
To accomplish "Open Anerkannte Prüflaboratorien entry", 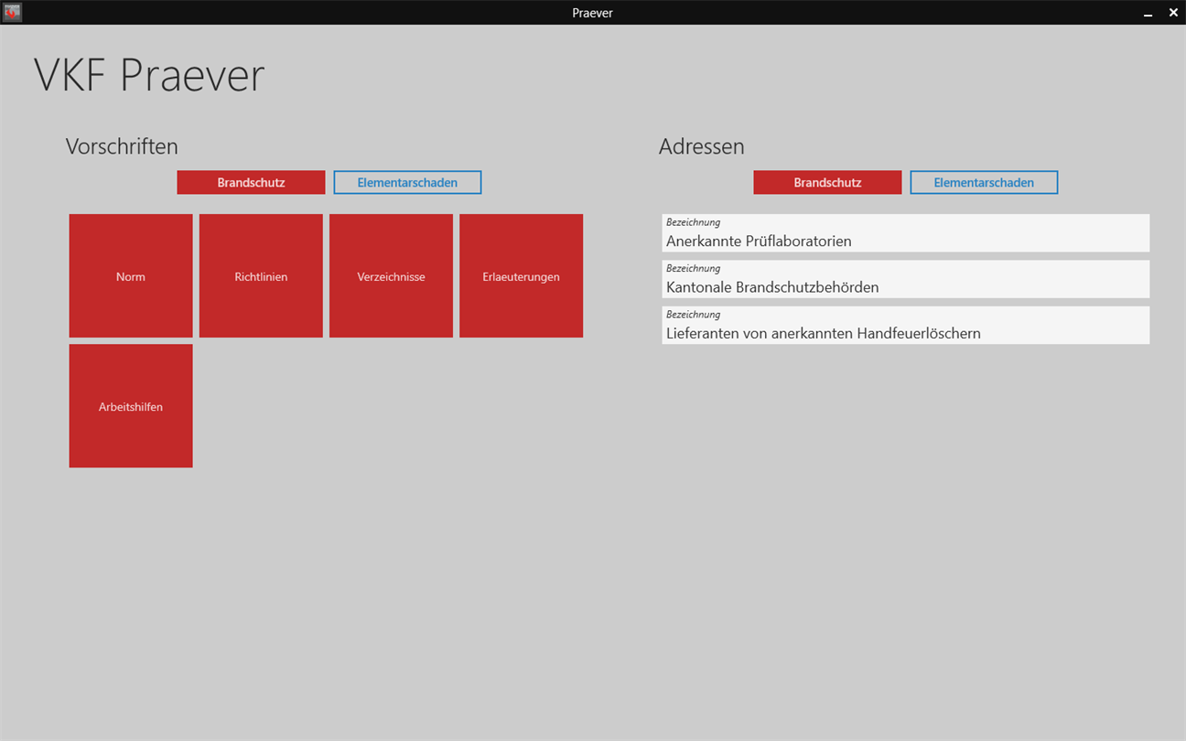I will 906,233.
